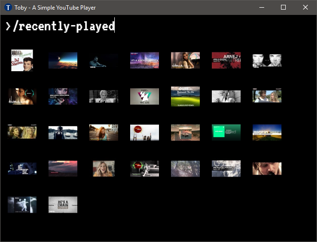Select the green glow sofa thumbnail
317x242 pixels.
click(x=145, y=168)
